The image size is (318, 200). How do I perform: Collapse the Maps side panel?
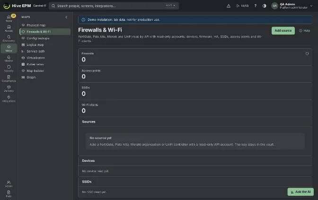(66, 17)
